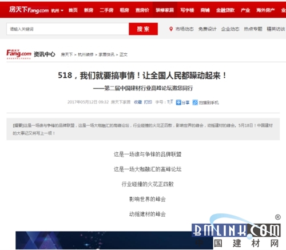
Task: Open the 杭州 city dropdown arrow
Action: [x=62, y=10]
